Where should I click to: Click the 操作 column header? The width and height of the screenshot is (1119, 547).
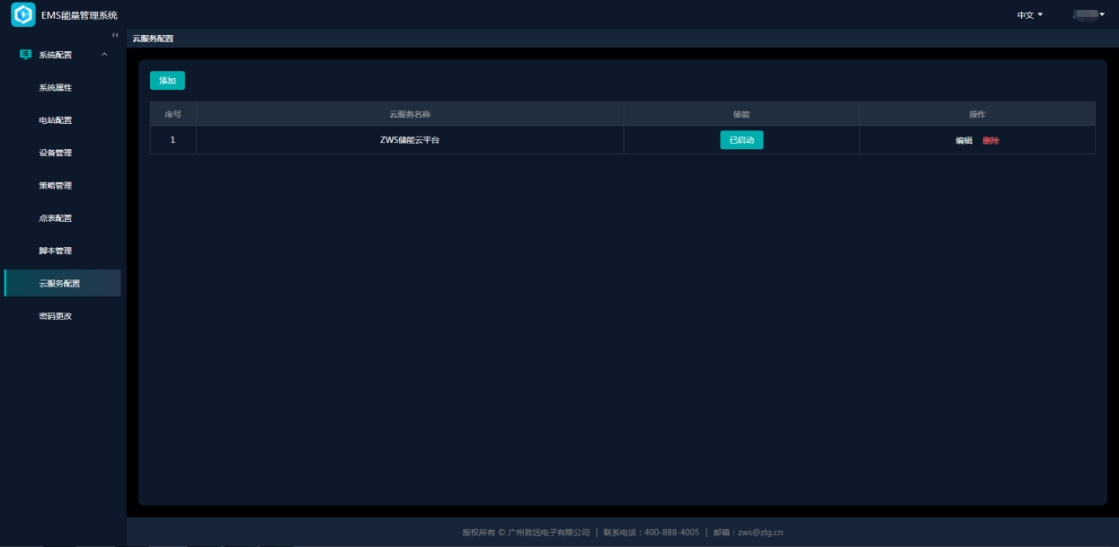point(977,114)
